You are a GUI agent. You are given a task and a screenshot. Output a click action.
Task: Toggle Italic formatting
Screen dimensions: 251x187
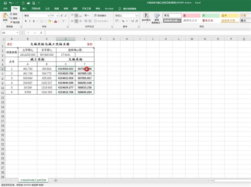point(29,21)
